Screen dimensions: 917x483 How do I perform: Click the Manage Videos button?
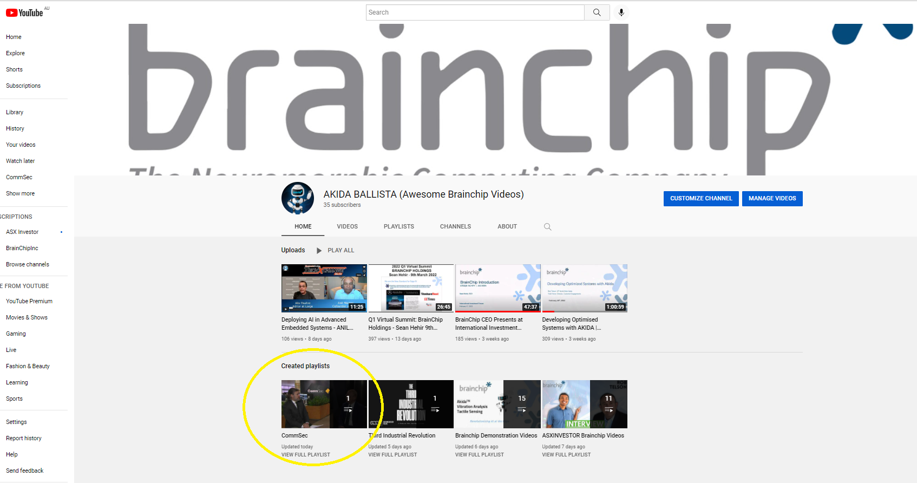(x=772, y=199)
